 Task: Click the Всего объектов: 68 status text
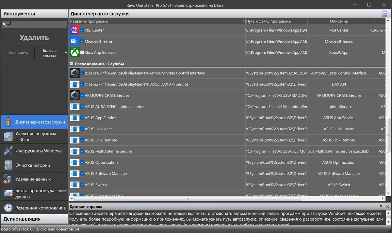tap(18, 229)
